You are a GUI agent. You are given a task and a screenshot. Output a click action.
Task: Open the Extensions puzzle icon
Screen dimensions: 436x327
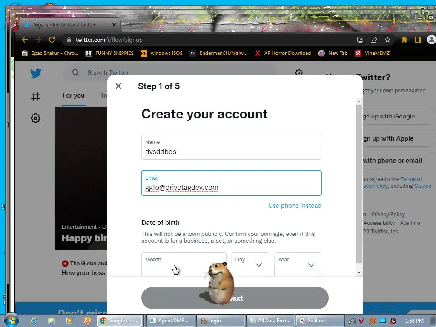point(404,40)
